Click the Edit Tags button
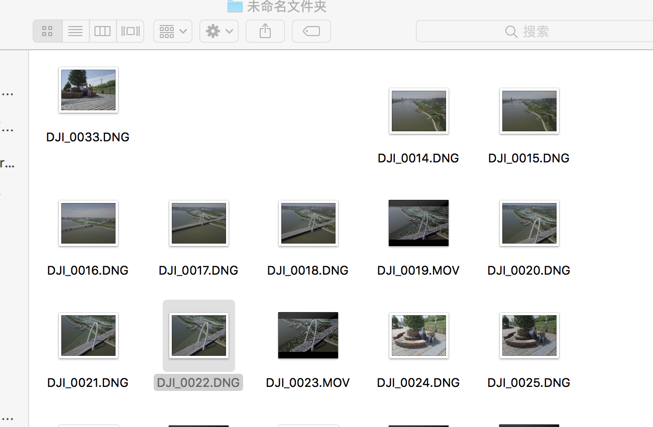The width and height of the screenshot is (653, 427). click(311, 32)
